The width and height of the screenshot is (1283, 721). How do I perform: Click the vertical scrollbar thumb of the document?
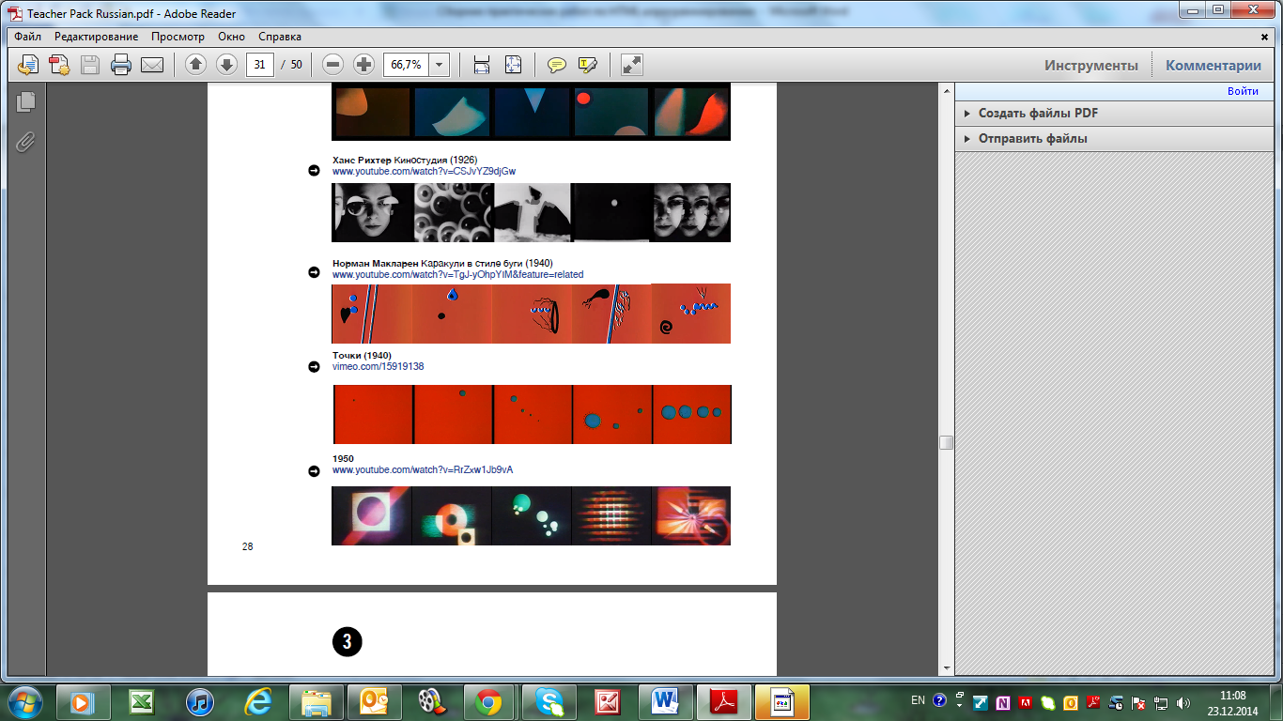click(947, 443)
